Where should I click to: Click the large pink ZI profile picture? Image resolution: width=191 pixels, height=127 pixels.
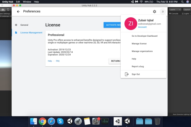[131, 24]
